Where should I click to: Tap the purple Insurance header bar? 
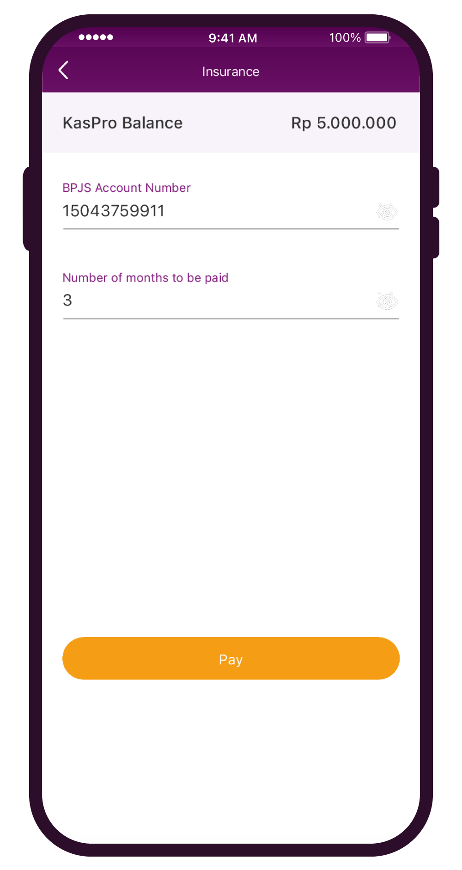click(x=231, y=70)
